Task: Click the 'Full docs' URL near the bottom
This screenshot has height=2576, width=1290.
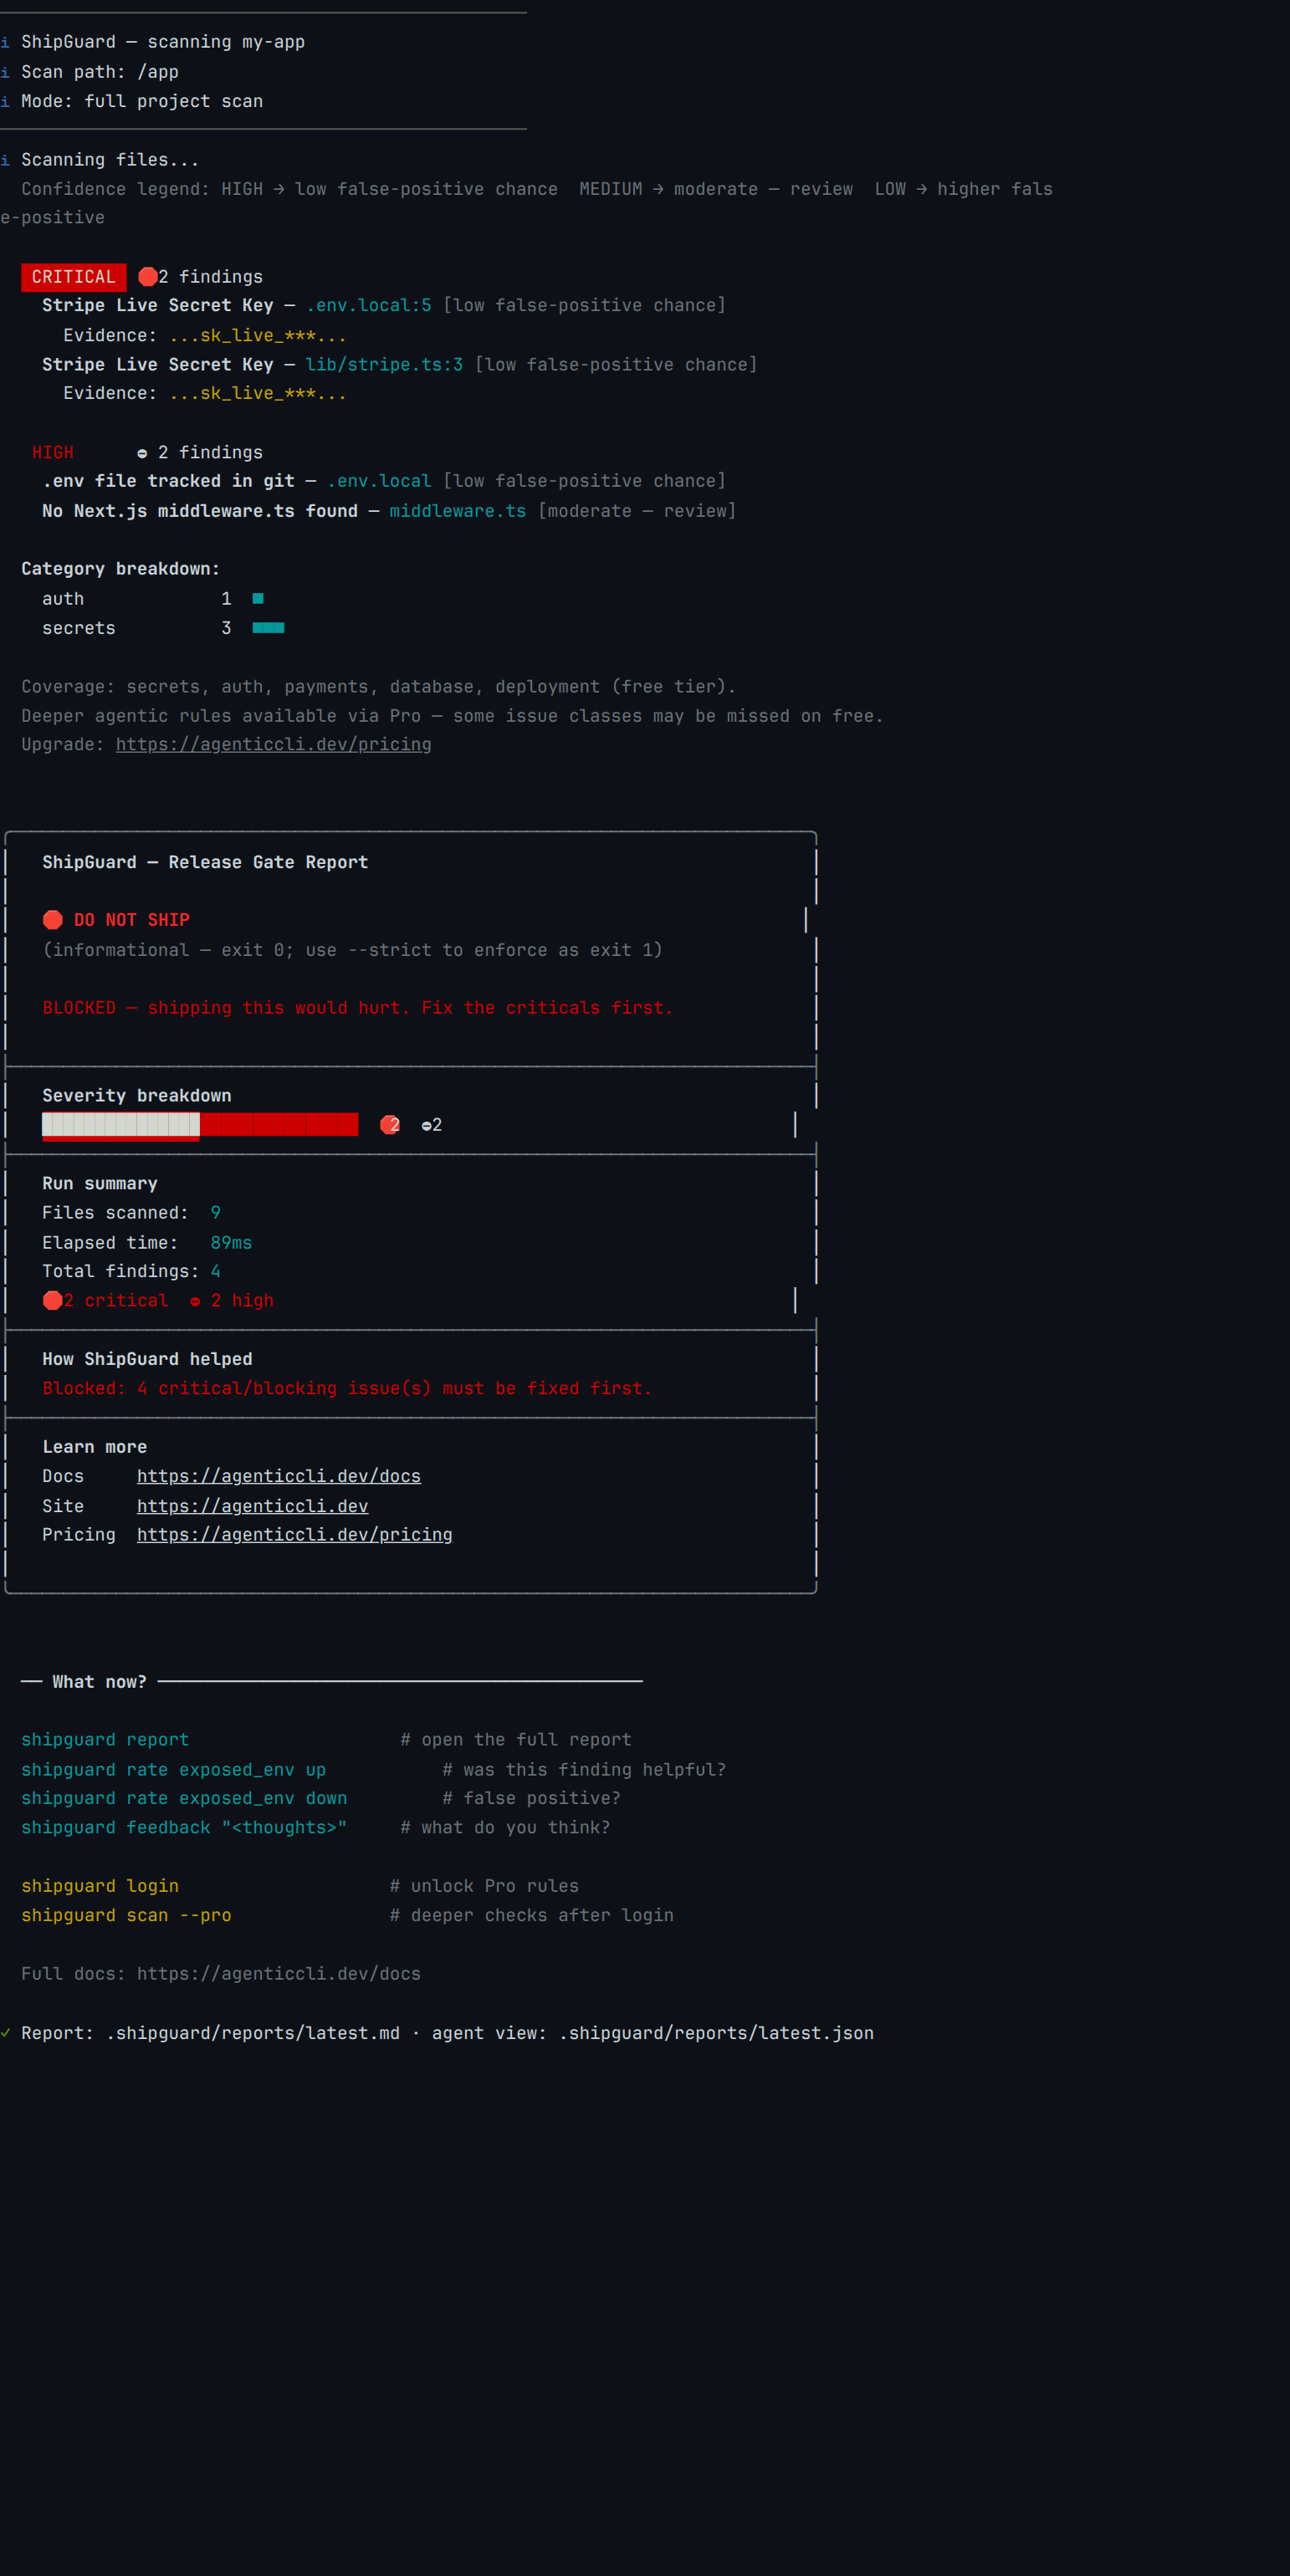Action: pos(279,1973)
